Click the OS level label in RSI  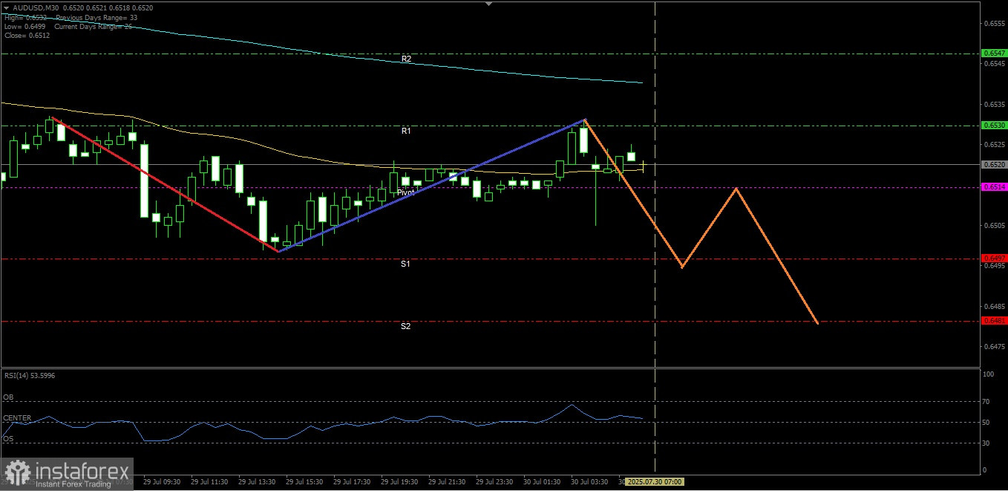(7, 439)
